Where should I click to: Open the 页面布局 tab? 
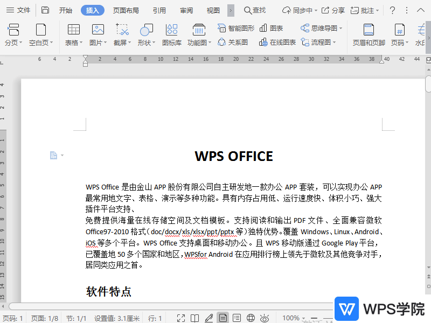click(x=126, y=10)
